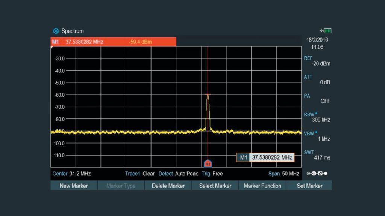Adjust the VBW 1 kHz setting
This screenshot has width=385, height=216.
317,136
